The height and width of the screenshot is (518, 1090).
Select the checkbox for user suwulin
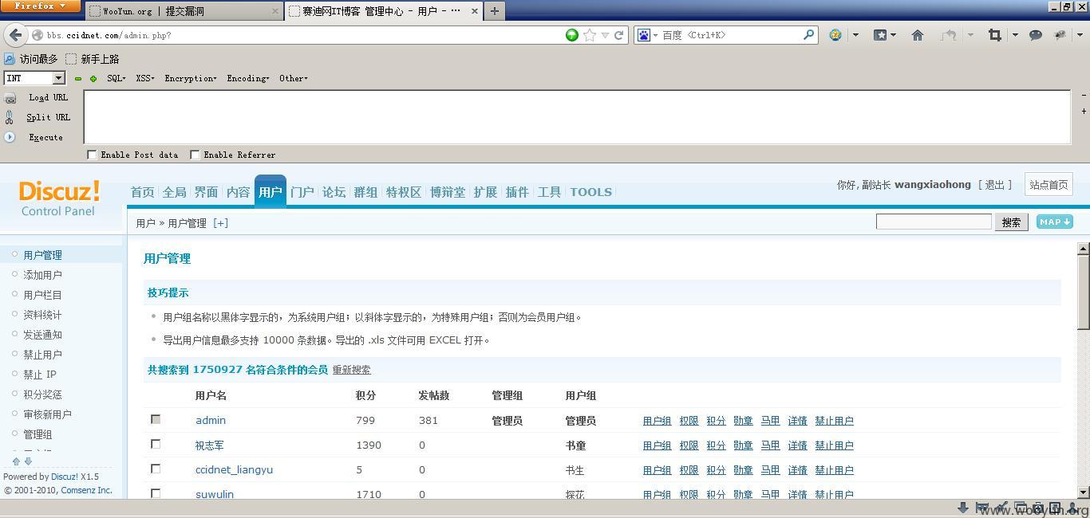(x=156, y=493)
